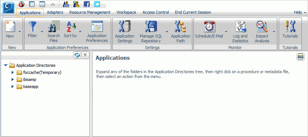Expand the Sort by dropdown arrow

coord(80,31)
